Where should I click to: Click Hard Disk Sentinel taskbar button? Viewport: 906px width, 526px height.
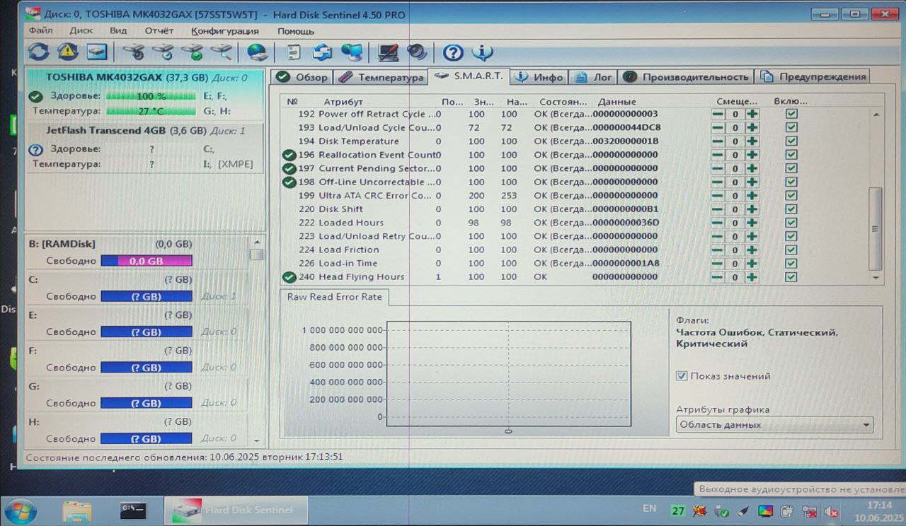tap(237, 510)
